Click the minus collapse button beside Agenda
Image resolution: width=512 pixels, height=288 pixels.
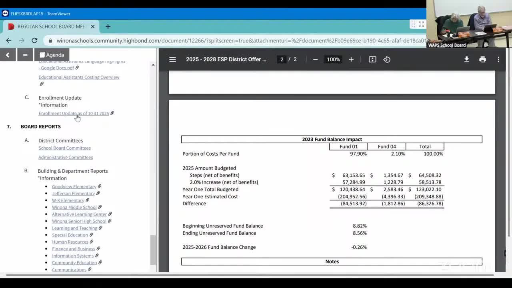(25, 55)
